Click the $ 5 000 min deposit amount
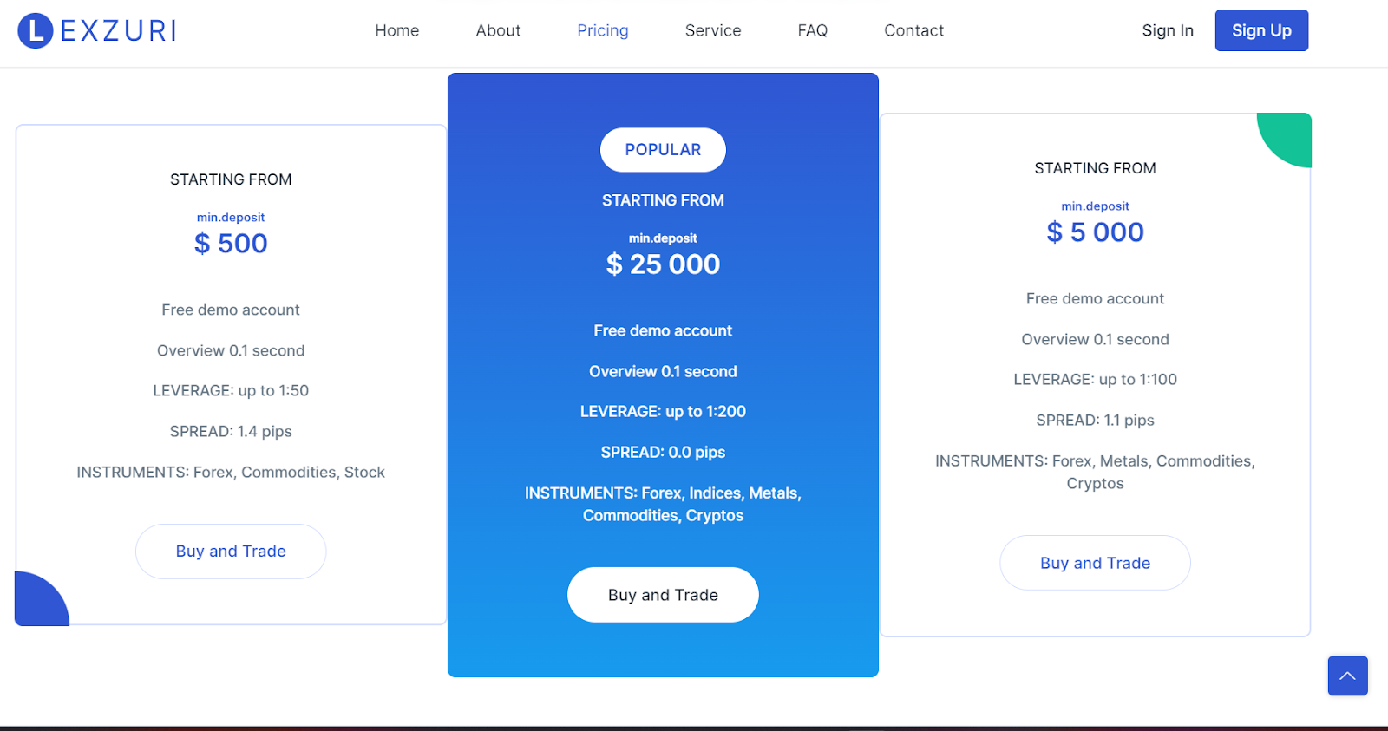This screenshot has height=731, width=1388. click(x=1095, y=232)
